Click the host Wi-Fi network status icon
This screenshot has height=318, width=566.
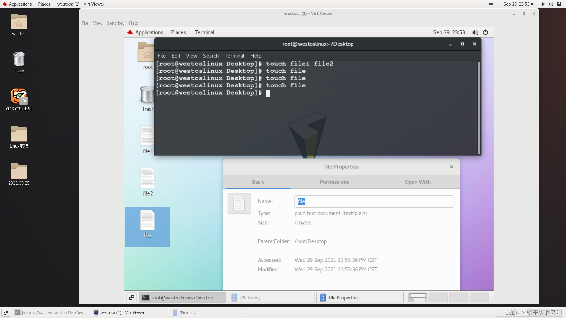(x=542, y=4)
